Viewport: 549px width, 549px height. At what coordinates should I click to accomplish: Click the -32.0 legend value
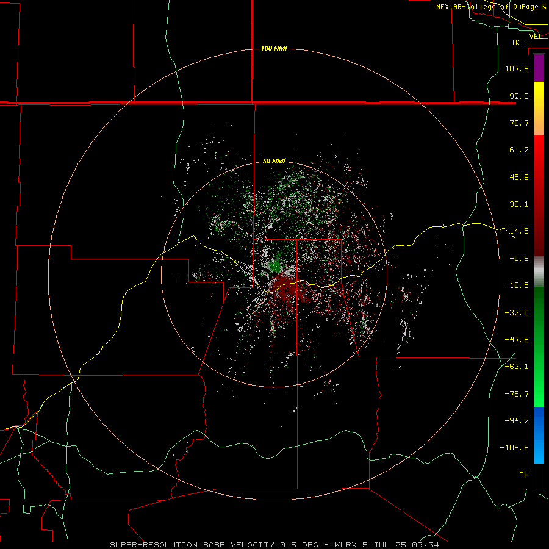tap(517, 313)
